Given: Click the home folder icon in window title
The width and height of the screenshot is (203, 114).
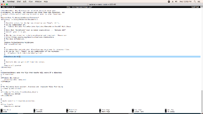Looking at the screenshot, I should pos(88,4).
